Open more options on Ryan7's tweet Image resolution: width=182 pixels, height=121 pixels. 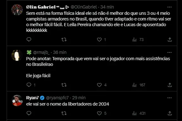click(169, 98)
